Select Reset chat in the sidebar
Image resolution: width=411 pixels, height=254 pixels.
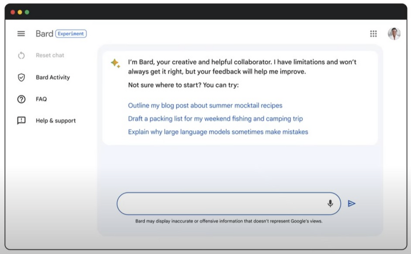pos(50,55)
